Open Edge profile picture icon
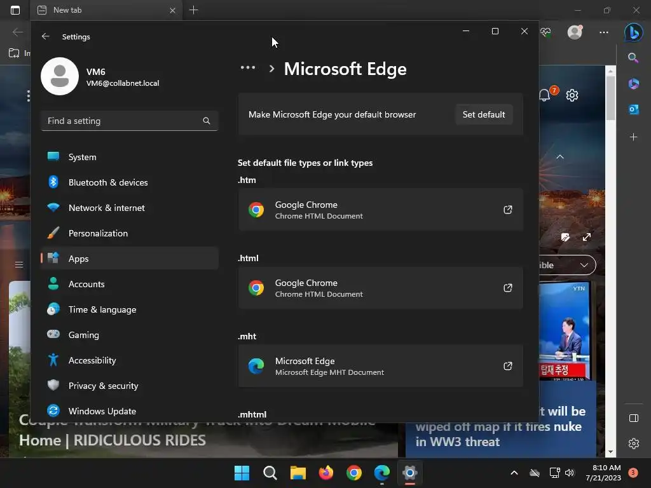The width and height of the screenshot is (651, 488). coord(575,32)
